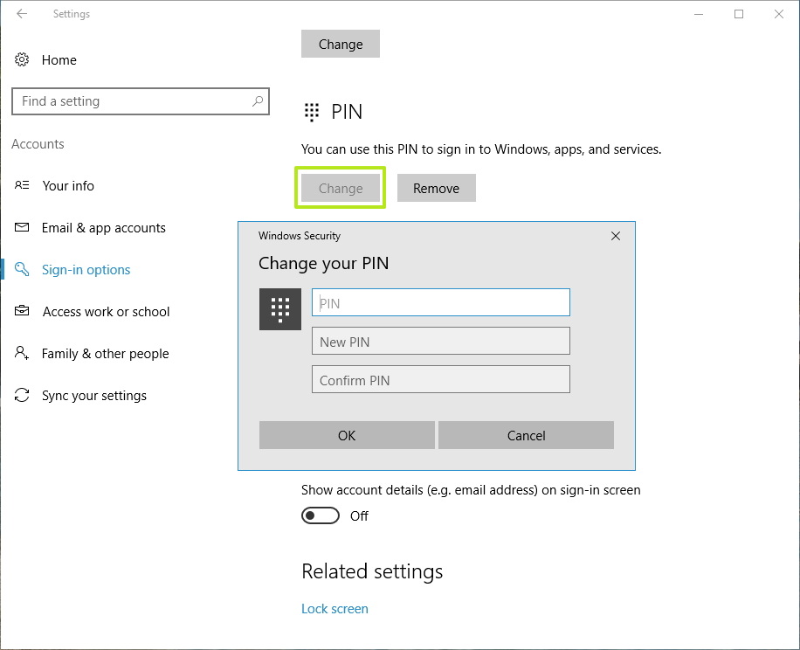Viewport: 800px width, 650px height.
Task: Open Email & app accounts
Action: pyautogui.click(x=104, y=227)
